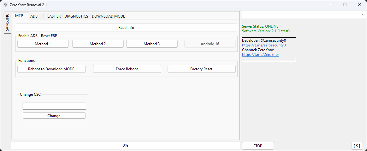Click the Force Reboot button
The image size is (367, 151).
point(127,69)
